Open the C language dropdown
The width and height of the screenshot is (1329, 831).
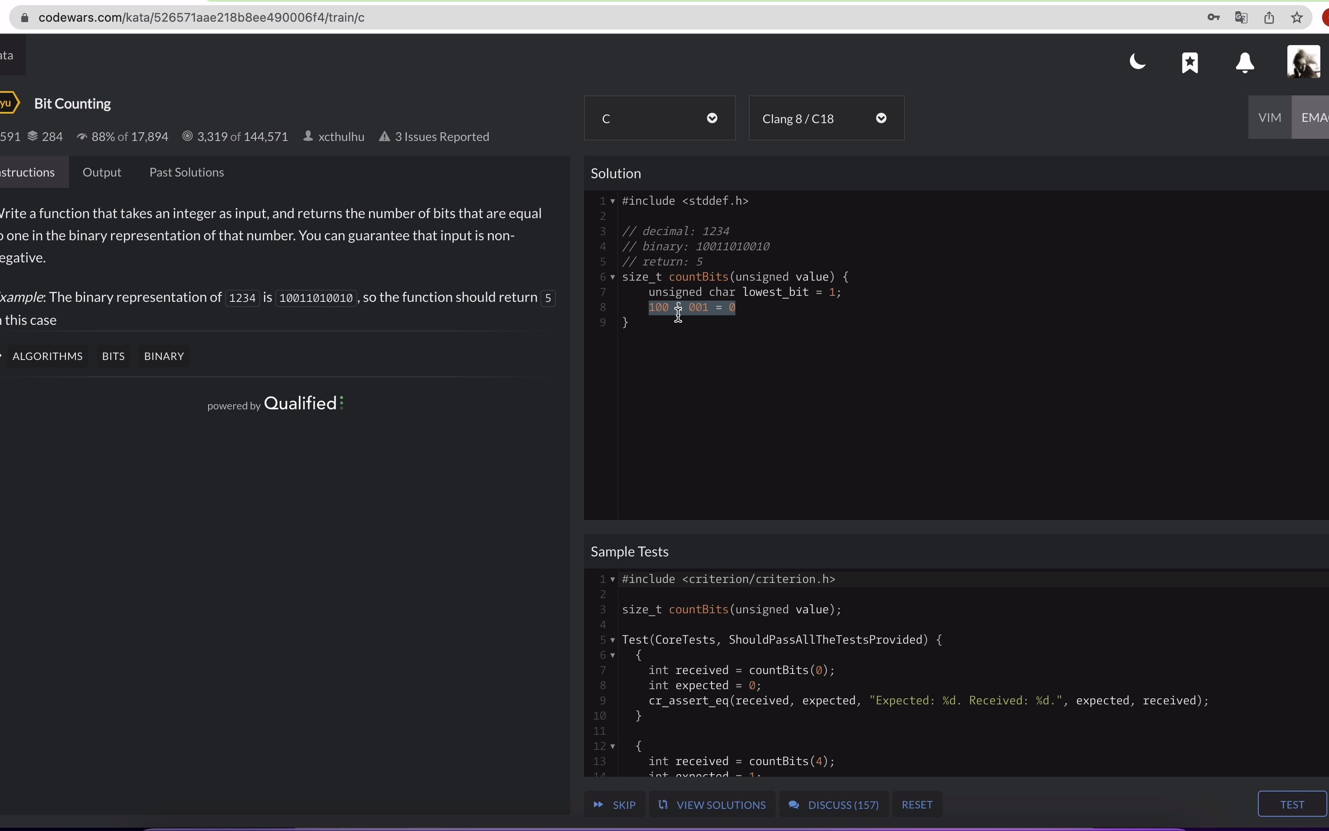coord(659,119)
